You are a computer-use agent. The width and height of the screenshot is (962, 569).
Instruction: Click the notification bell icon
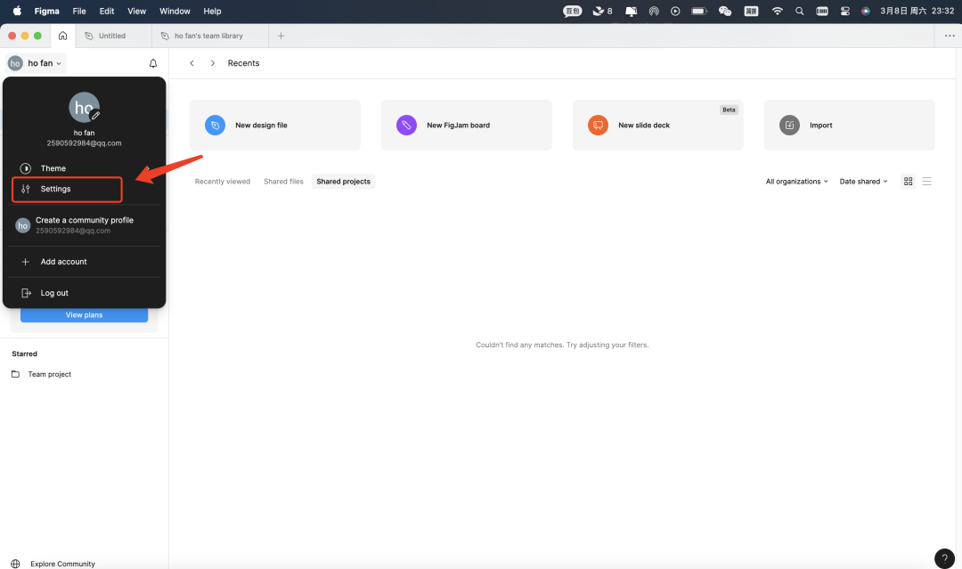(153, 63)
